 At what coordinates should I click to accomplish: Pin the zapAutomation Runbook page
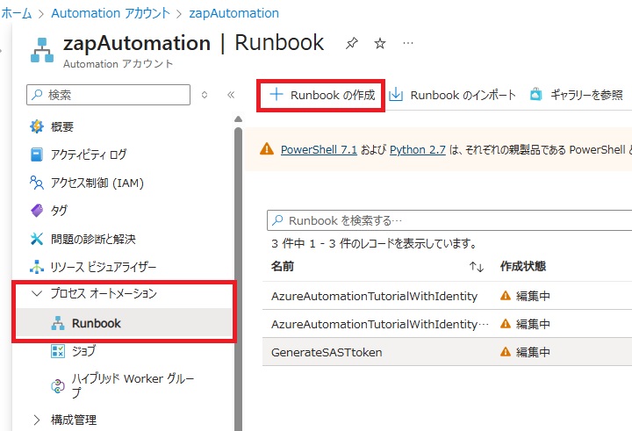click(x=351, y=43)
